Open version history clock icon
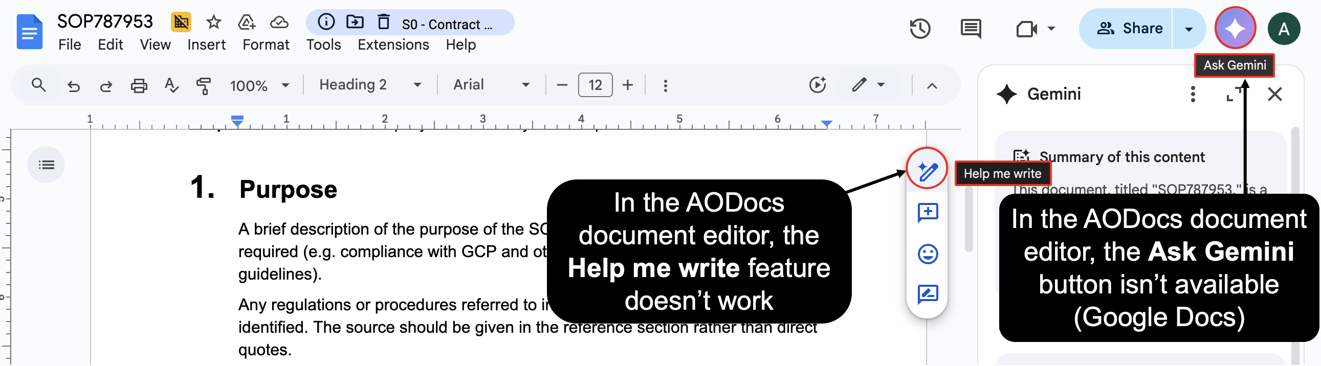This screenshot has height=366, width=1321. coord(920,29)
